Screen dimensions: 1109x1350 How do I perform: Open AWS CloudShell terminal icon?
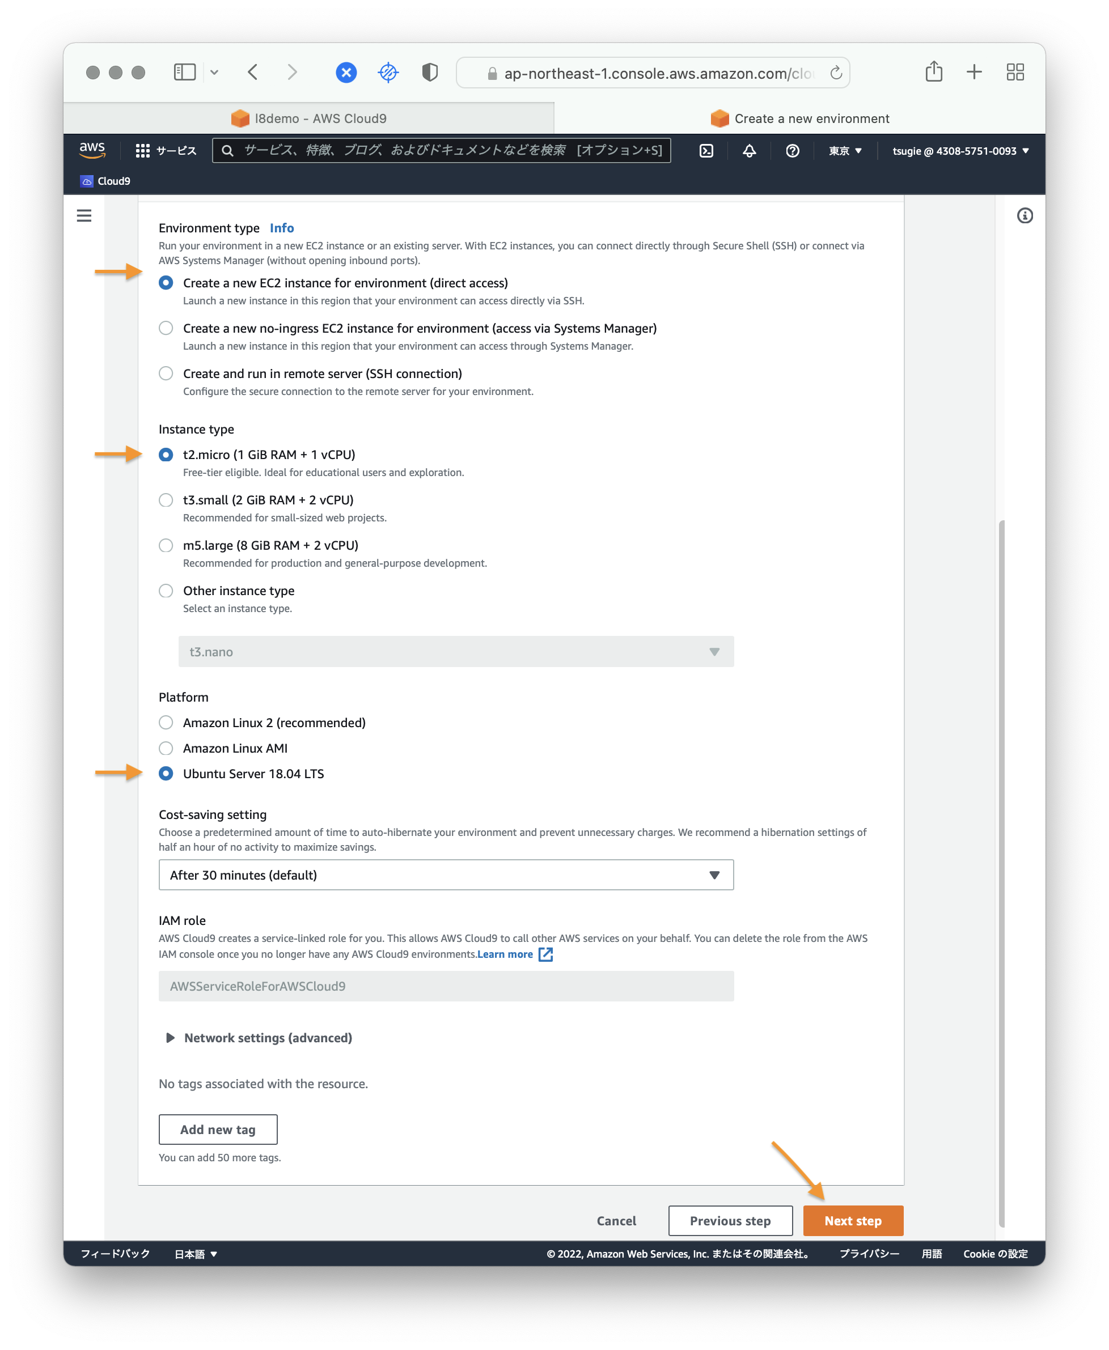tap(706, 151)
